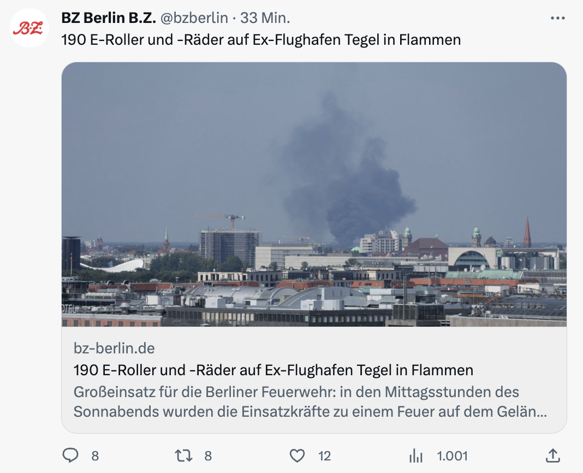
Task: Like the tweet with the heart icon
Action: pyautogui.click(x=297, y=456)
